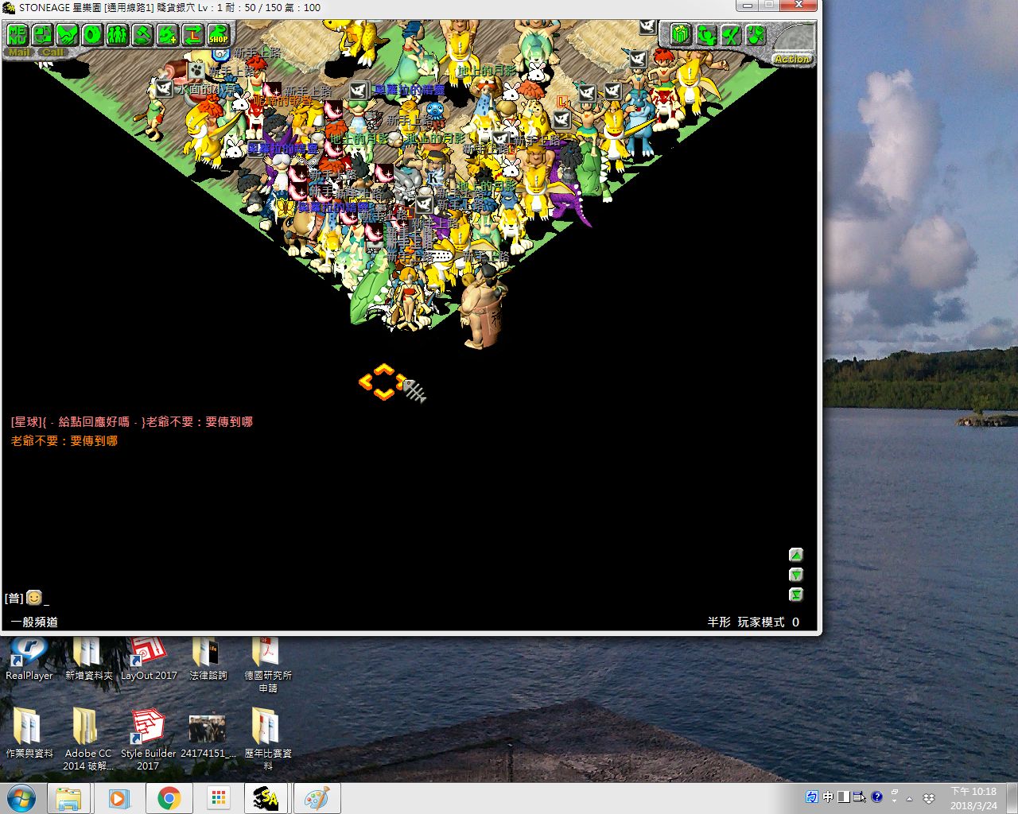Click the Show desktop strip at taskbar end
The image size is (1018, 814).
[1012, 798]
